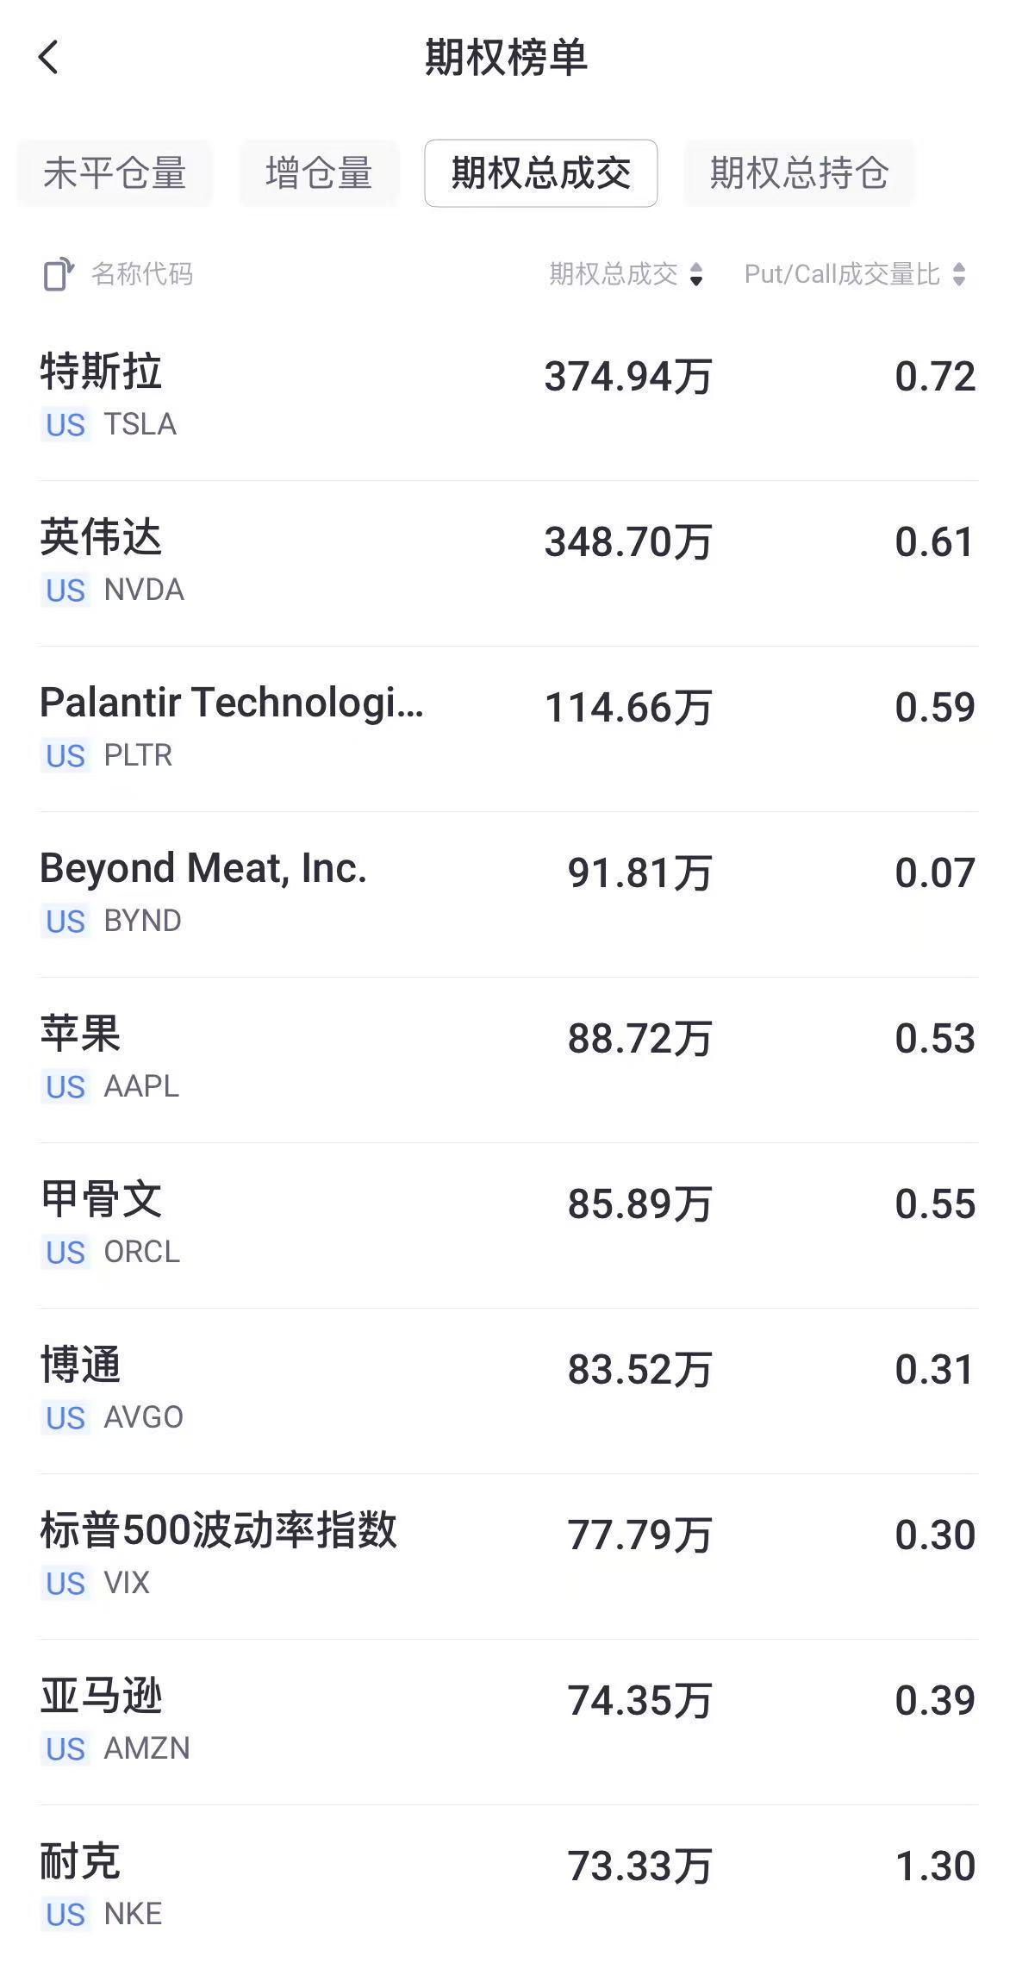This screenshot has width=1016, height=1963.
Task: Select the Palantir Technologies PLTR entry
Action: click(508, 728)
